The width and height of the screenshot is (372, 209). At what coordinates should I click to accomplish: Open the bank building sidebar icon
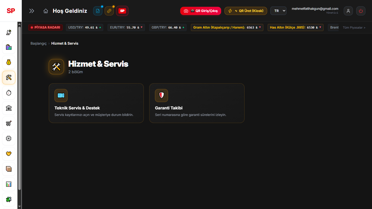(9, 108)
